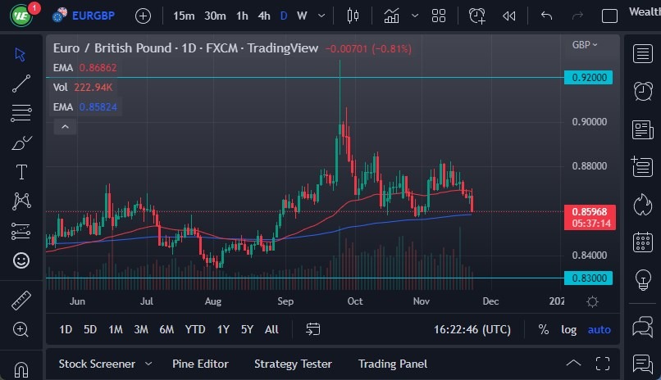This screenshot has width=661, height=380.
Task: Open the GBP currency dropdown
Action: (585, 45)
